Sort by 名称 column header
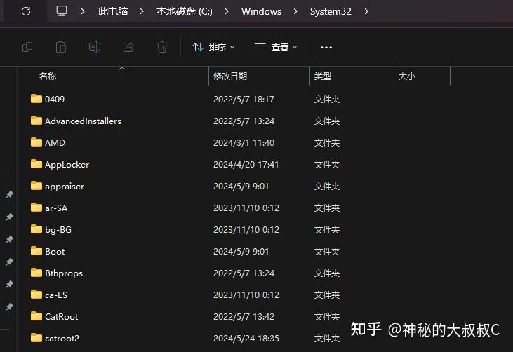Viewport: 513px width, 352px height. click(x=48, y=76)
